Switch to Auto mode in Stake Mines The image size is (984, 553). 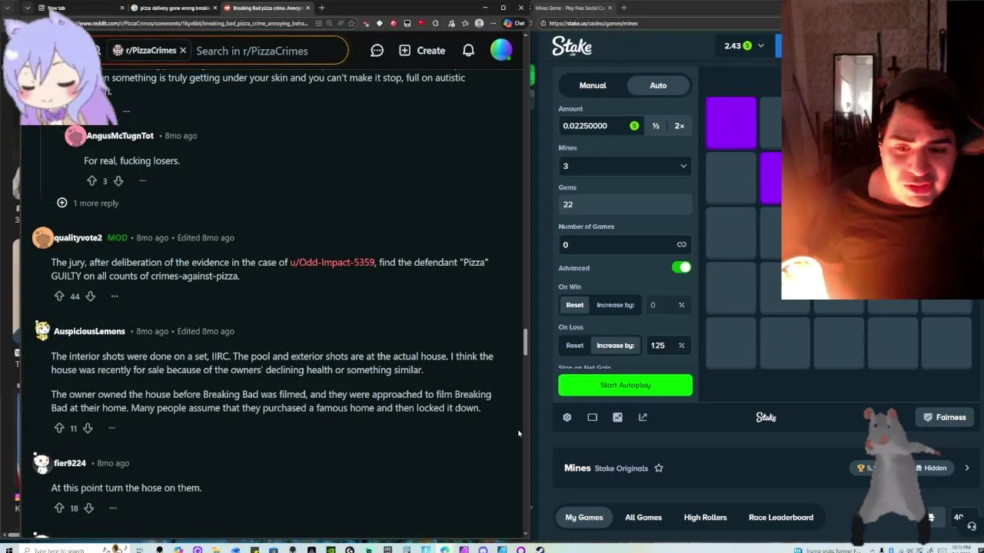(x=658, y=85)
